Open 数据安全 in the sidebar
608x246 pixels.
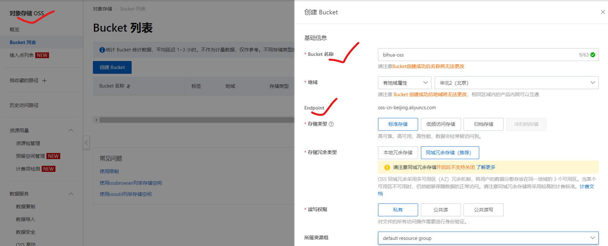pyautogui.click(x=26, y=232)
